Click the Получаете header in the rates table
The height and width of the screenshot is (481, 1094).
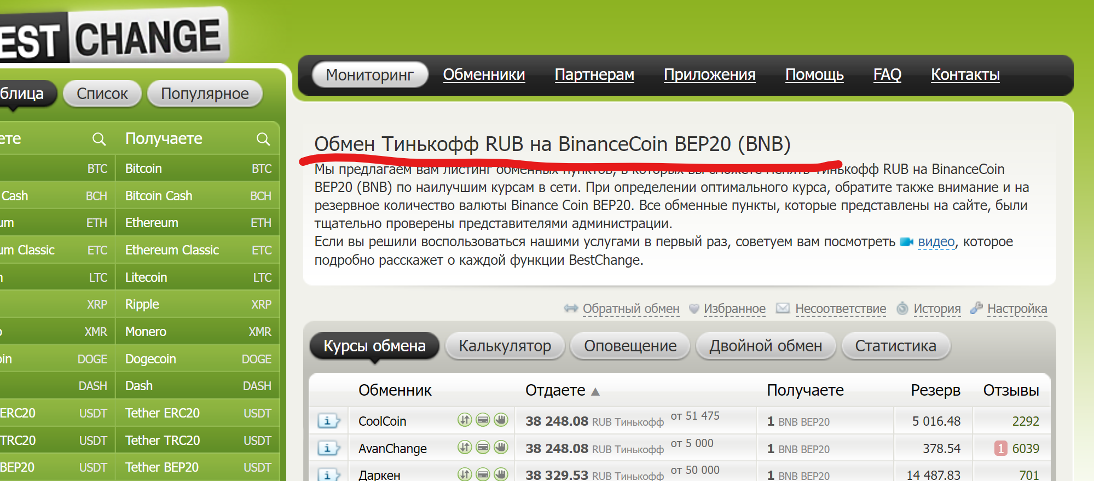pyautogui.click(x=805, y=390)
